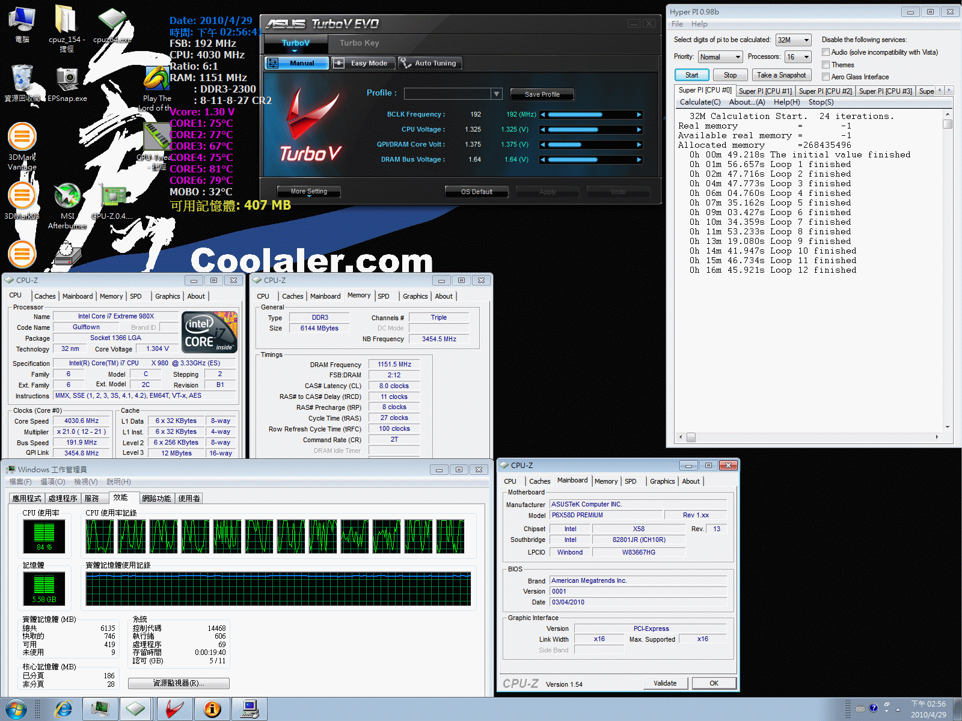This screenshot has height=721, width=962.
Task: Adjust the CPU Voltage slider bar
Action: tap(590, 129)
